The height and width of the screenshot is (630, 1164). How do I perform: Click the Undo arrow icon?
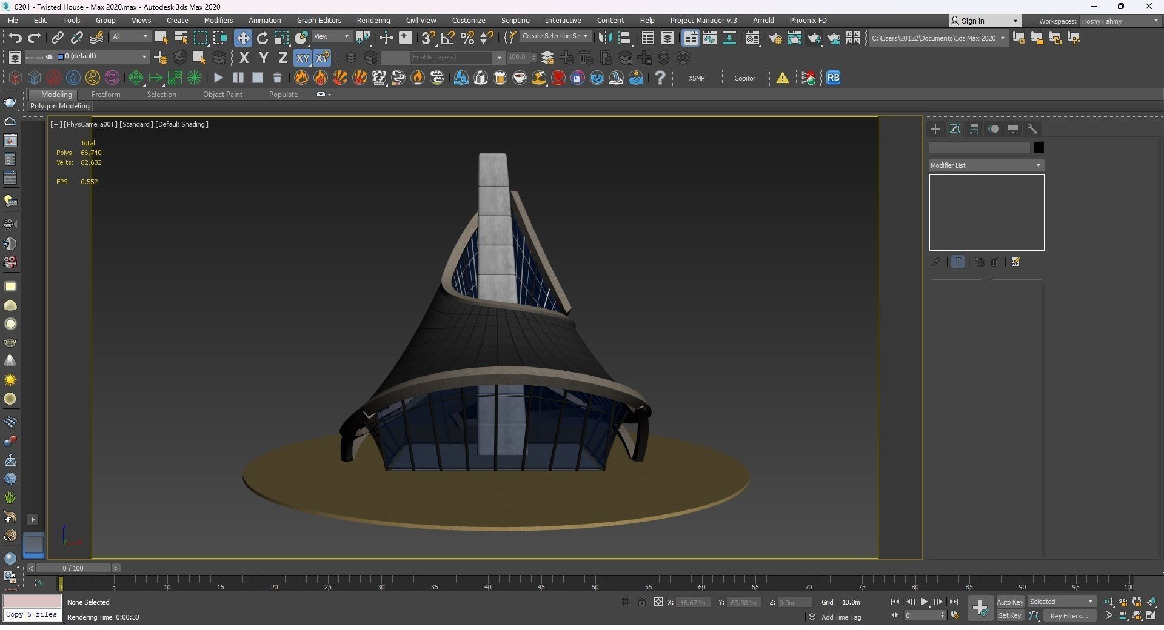[x=15, y=38]
